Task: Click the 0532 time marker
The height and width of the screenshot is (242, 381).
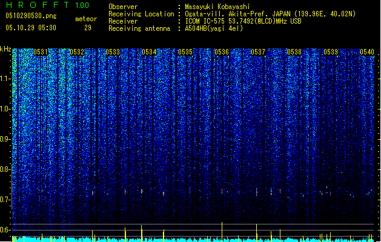Action: click(77, 52)
